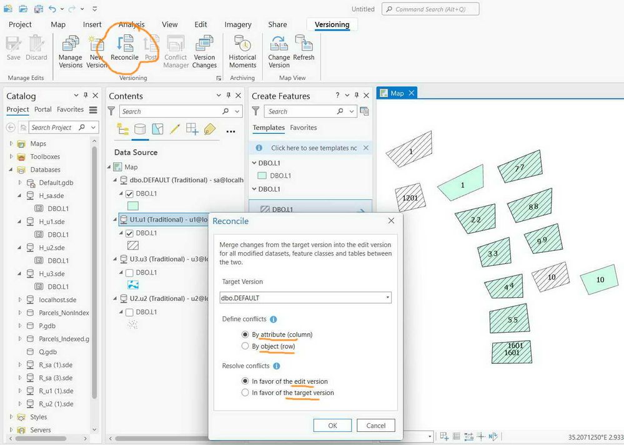This screenshot has width=624, height=445.
Task: Click the Contents filter funnel icon
Action: click(x=111, y=111)
